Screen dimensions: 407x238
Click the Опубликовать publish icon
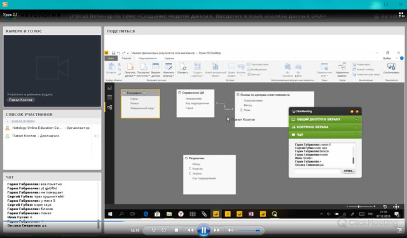pyautogui.click(x=391, y=68)
